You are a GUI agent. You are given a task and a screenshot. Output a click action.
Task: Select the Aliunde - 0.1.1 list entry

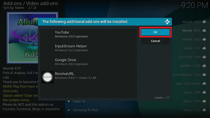[x=191, y=30]
